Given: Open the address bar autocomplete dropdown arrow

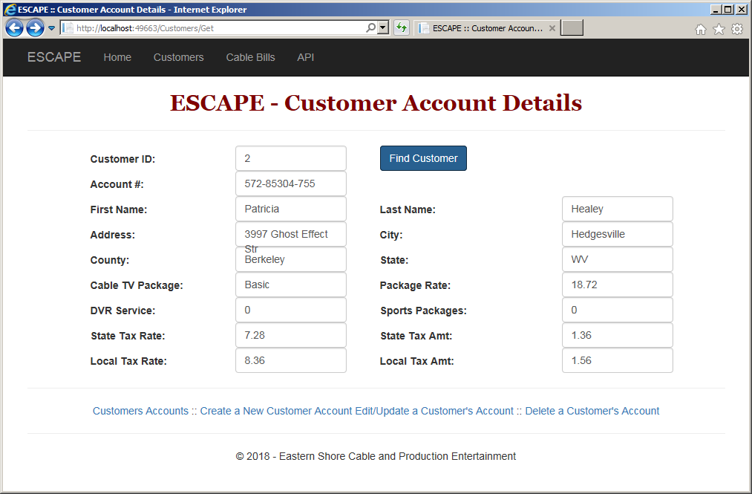Looking at the screenshot, I should click(x=383, y=27).
